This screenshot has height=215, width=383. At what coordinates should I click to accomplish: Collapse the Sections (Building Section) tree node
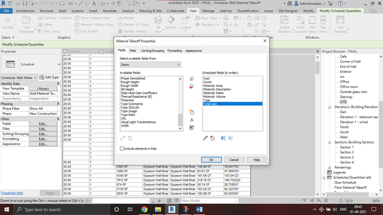click(x=330, y=142)
